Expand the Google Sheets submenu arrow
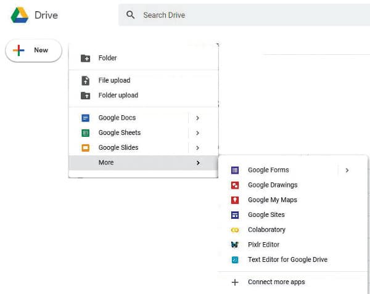370x294 pixels. click(197, 133)
